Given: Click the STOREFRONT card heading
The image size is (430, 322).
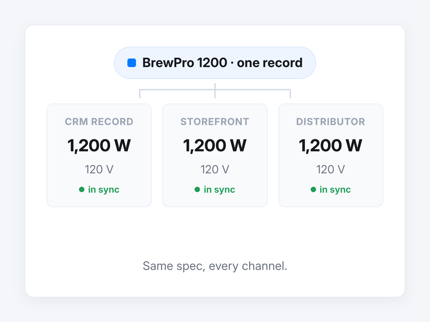Looking at the screenshot, I should pyautogui.click(x=215, y=122).
